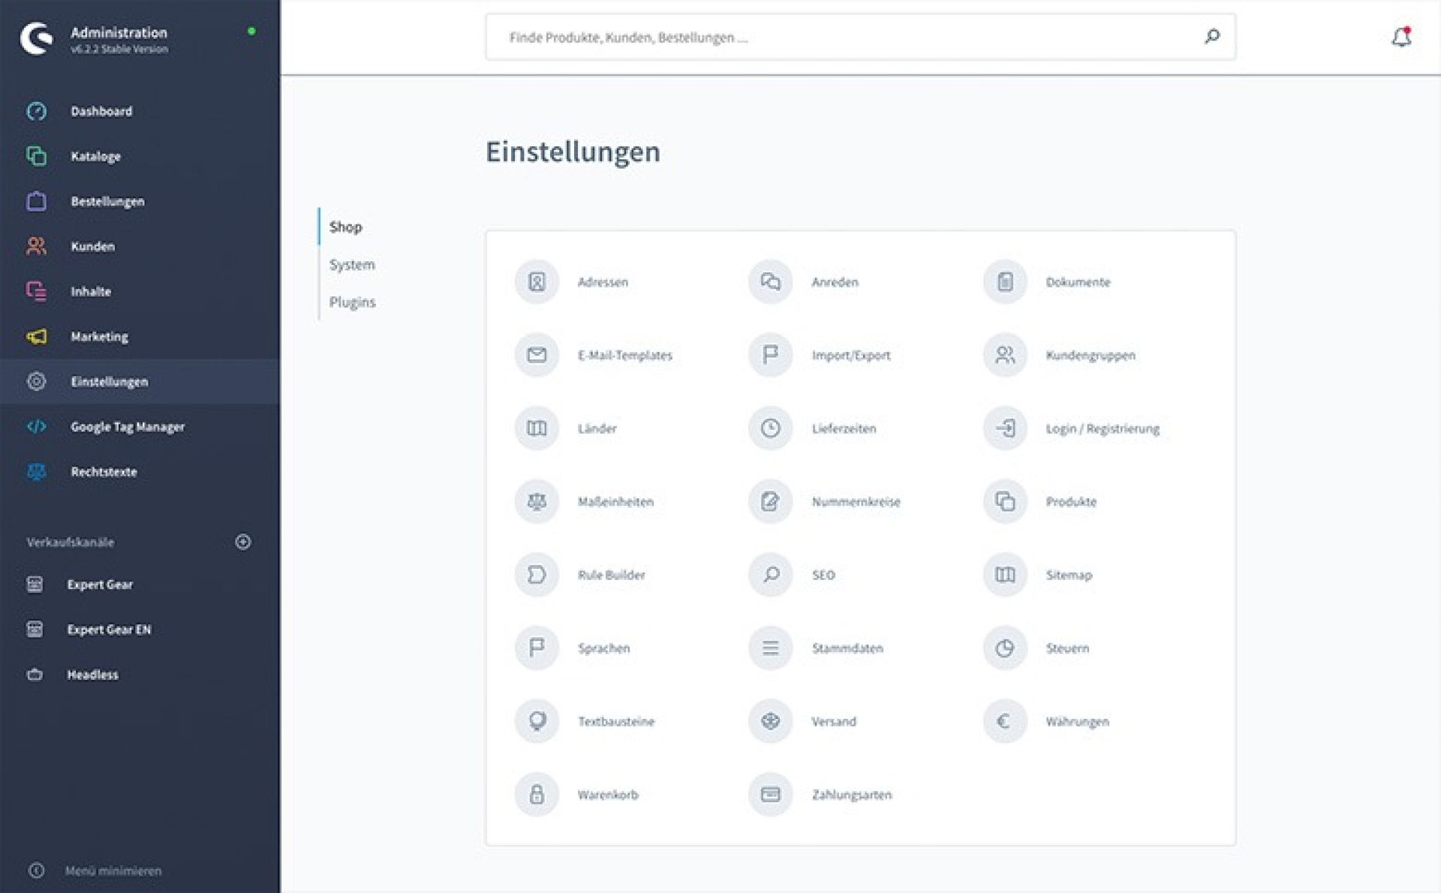Click the Maßeinheiten scale icon
The image size is (1441, 893).
[537, 501]
